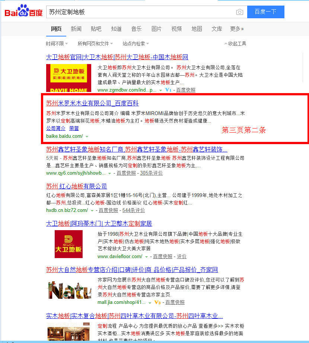
Task: Click the 大卫地板 DAVIE HOME thumbnail
Action: pos(69,78)
